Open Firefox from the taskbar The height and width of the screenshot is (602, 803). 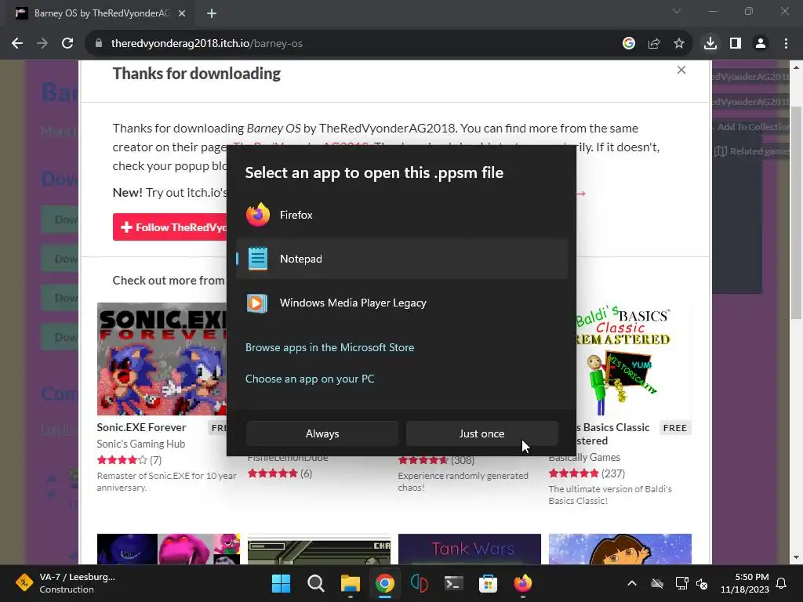[523, 583]
